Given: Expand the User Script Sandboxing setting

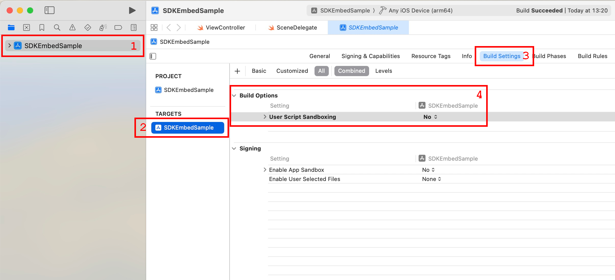Looking at the screenshot, I should 265,117.
